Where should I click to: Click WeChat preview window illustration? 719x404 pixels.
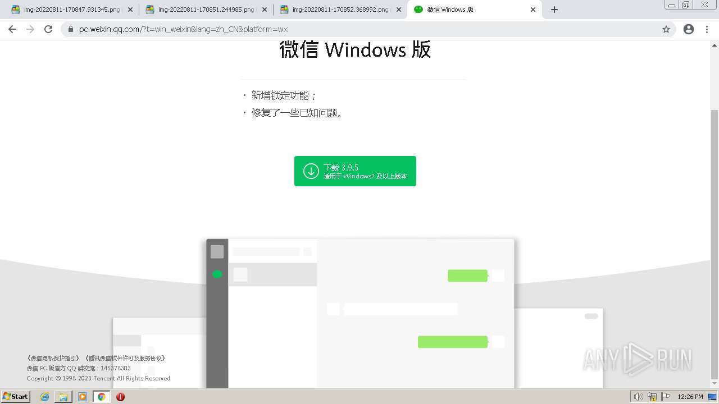click(x=359, y=313)
